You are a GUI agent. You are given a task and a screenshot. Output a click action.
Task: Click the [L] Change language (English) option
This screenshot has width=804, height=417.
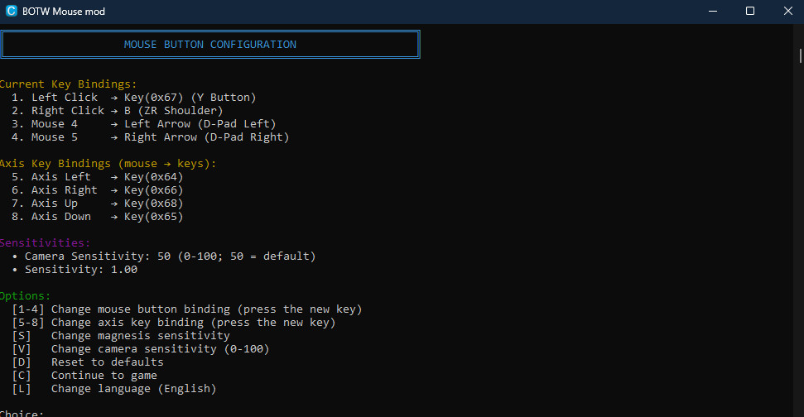pos(114,389)
